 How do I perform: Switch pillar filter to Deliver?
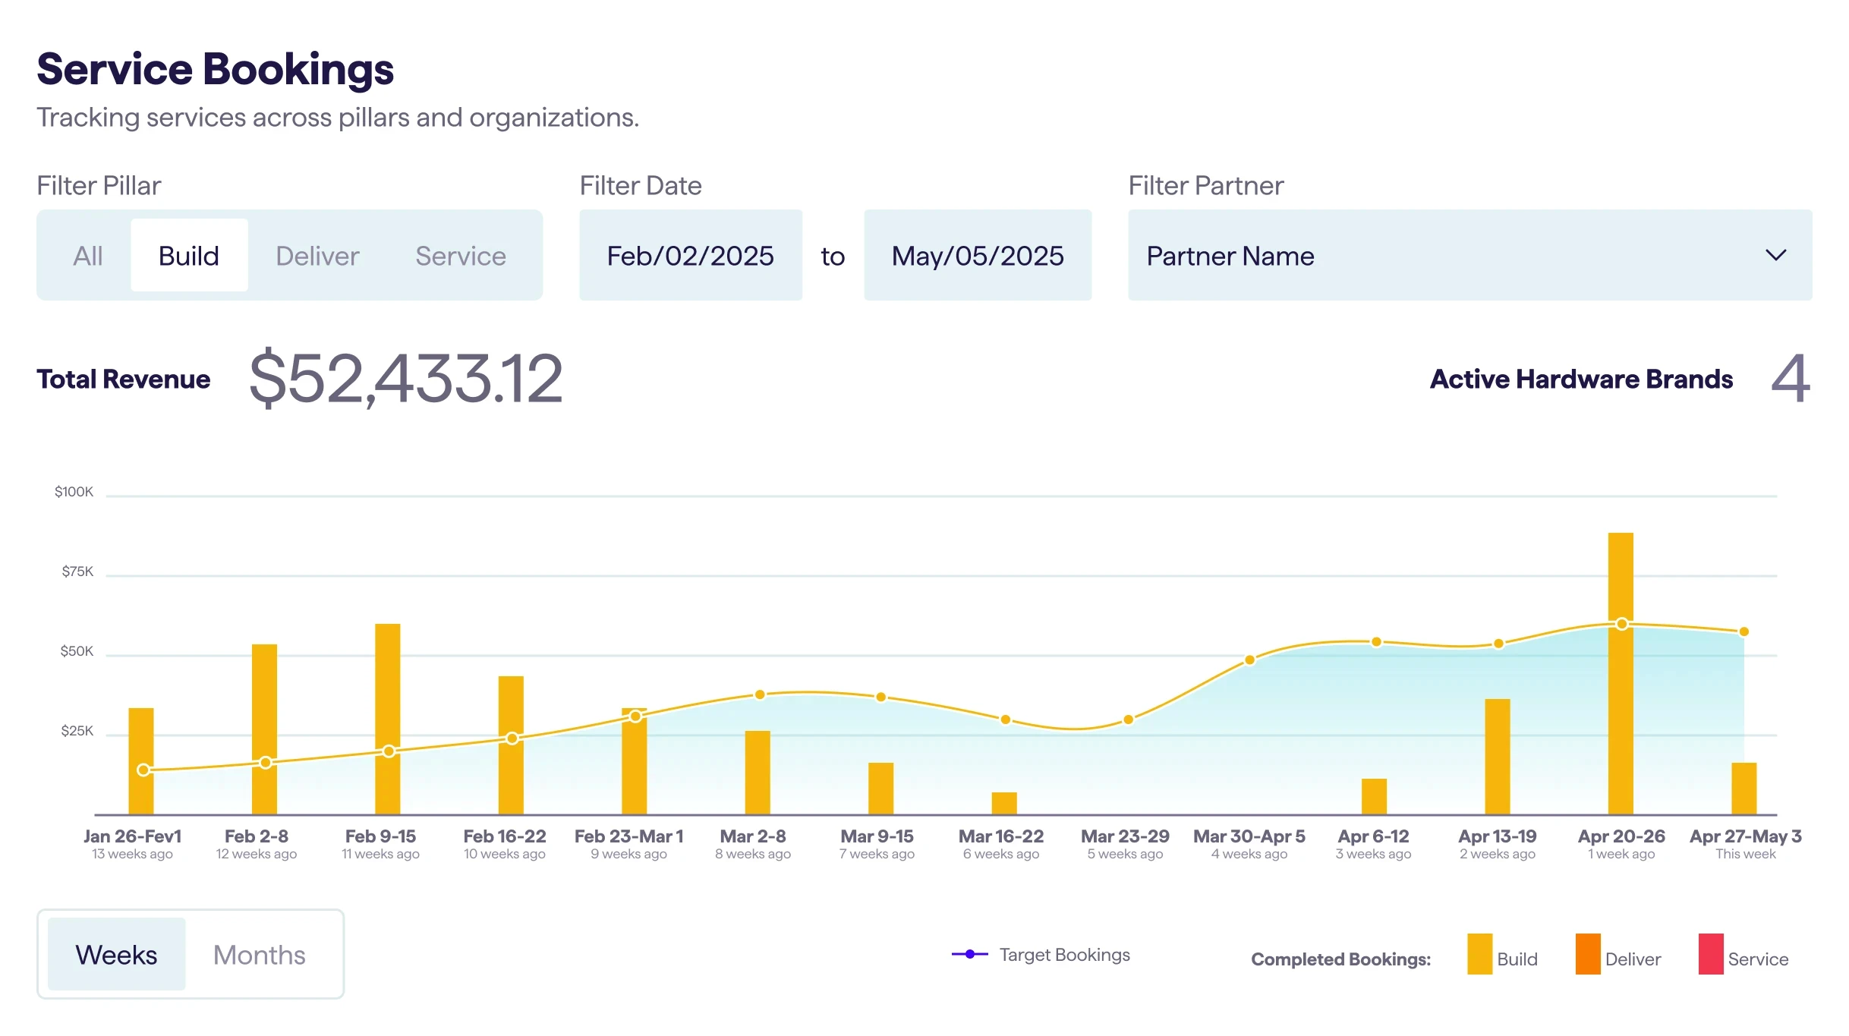pyautogui.click(x=317, y=256)
